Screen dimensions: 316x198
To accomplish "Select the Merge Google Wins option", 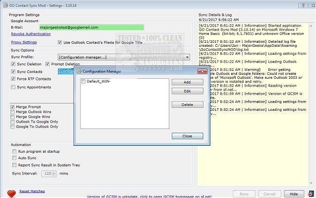I will coord(12,117).
